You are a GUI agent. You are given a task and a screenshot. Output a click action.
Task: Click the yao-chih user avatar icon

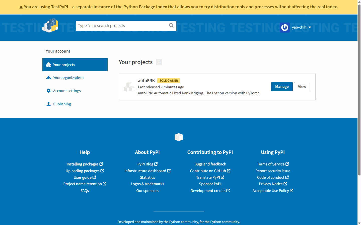(x=285, y=27)
